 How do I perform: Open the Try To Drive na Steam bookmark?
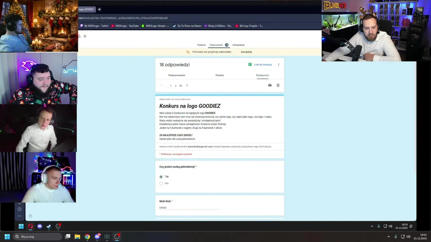coord(187,26)
